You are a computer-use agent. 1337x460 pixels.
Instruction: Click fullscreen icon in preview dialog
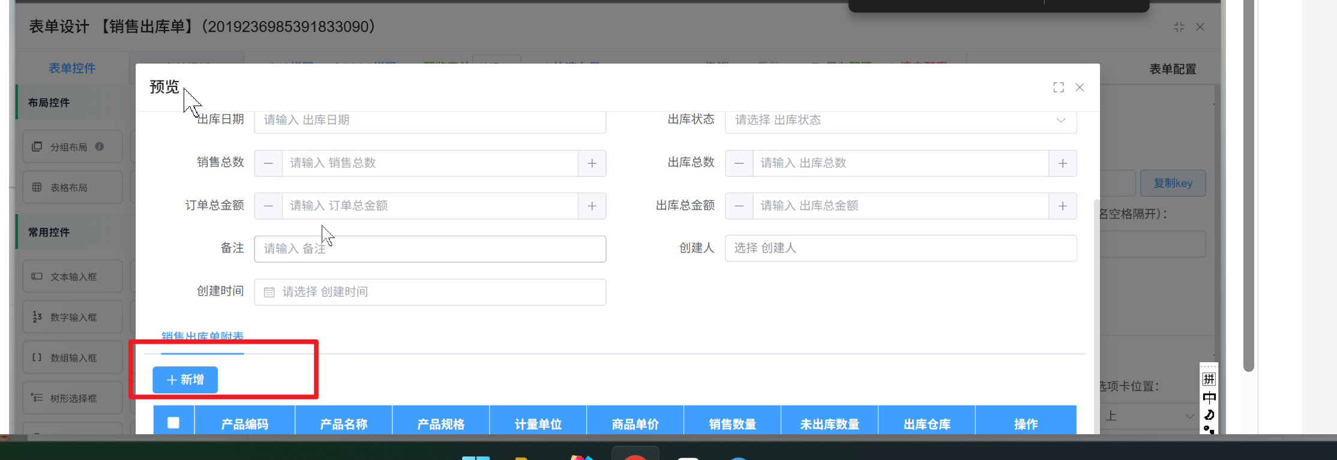[1059, 88]
